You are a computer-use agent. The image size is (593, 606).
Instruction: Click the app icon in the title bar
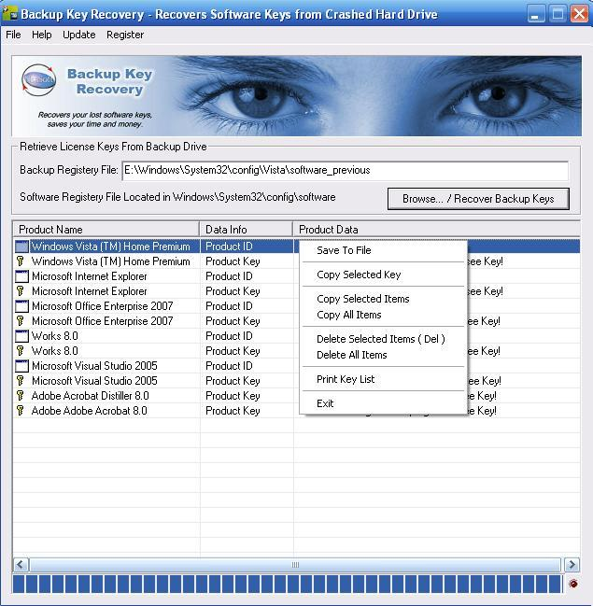click(9, 13)
